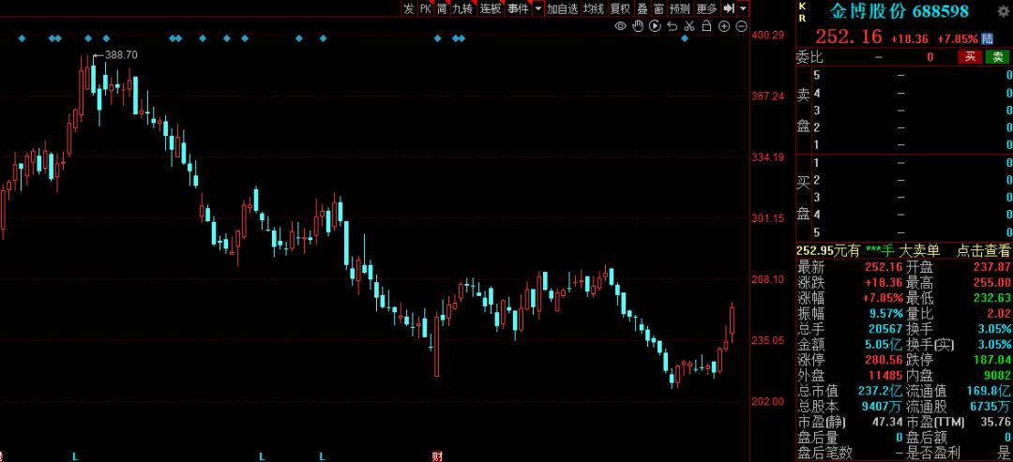Click the 外盘 11485 value

coord(885,376)
